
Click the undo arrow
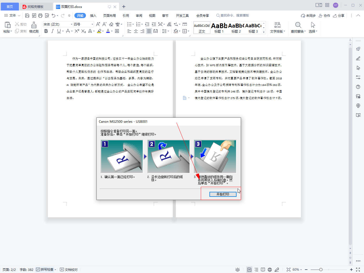coord(54,16)
